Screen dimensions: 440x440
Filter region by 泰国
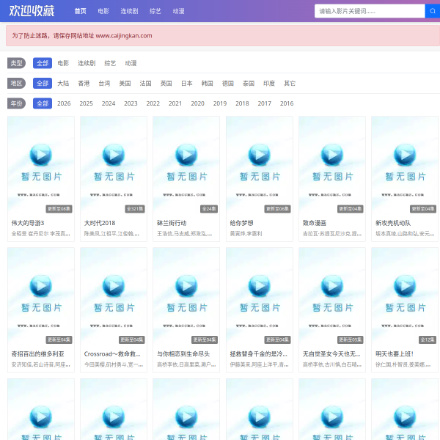[x=249, y=84]
